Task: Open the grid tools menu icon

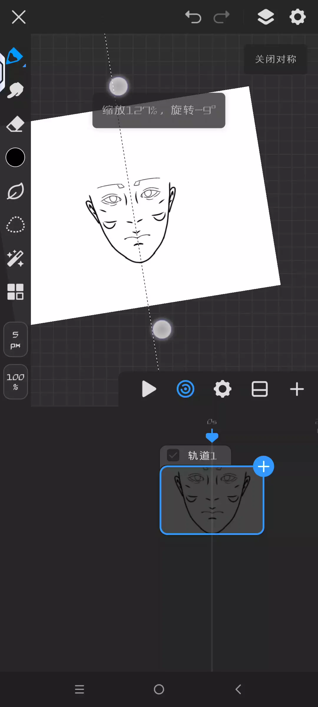Action: click(x=15, y=292)
